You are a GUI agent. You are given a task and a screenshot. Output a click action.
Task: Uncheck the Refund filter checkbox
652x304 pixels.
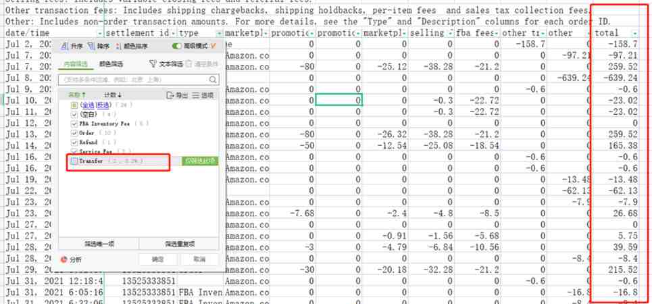[74, 143]
